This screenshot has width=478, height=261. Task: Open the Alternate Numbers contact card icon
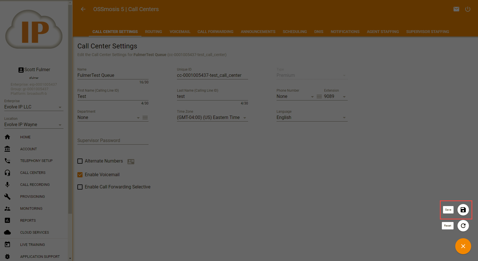[131, 161]
